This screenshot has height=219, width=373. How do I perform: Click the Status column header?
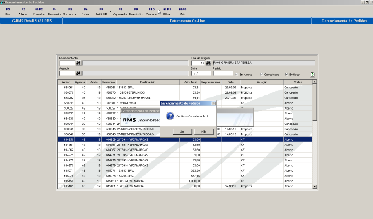[x=298, y=83]
